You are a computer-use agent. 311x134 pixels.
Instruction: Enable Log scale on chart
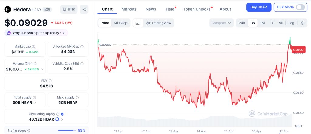pyautogui.click(x=291, y=23)
